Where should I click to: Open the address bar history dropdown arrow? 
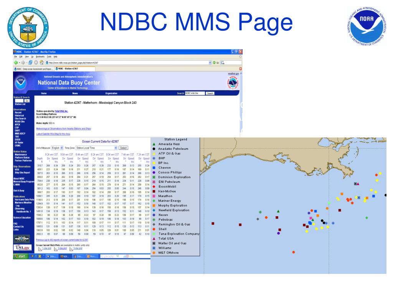pyautogui.click(x=210, y=63)
